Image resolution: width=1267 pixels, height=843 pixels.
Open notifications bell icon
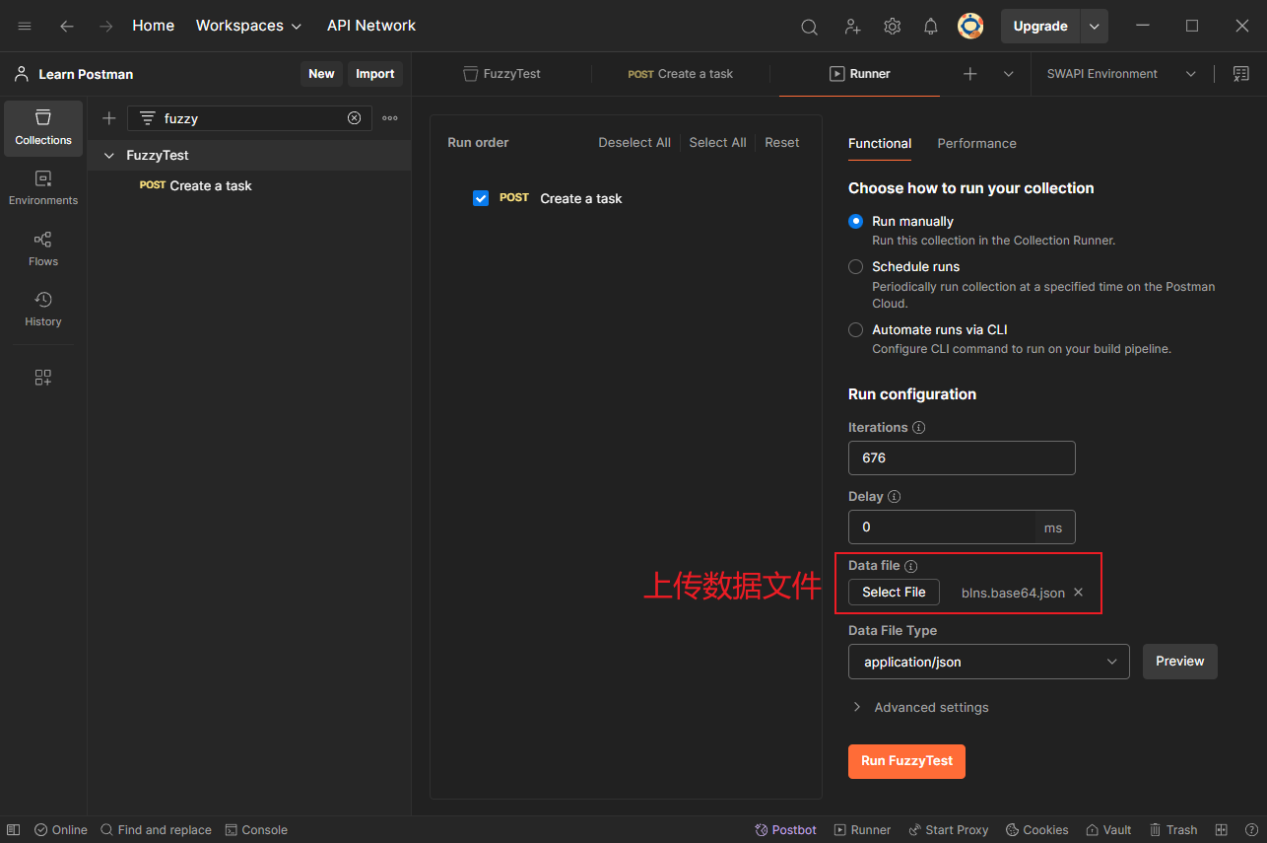click(x=931, y=27)
